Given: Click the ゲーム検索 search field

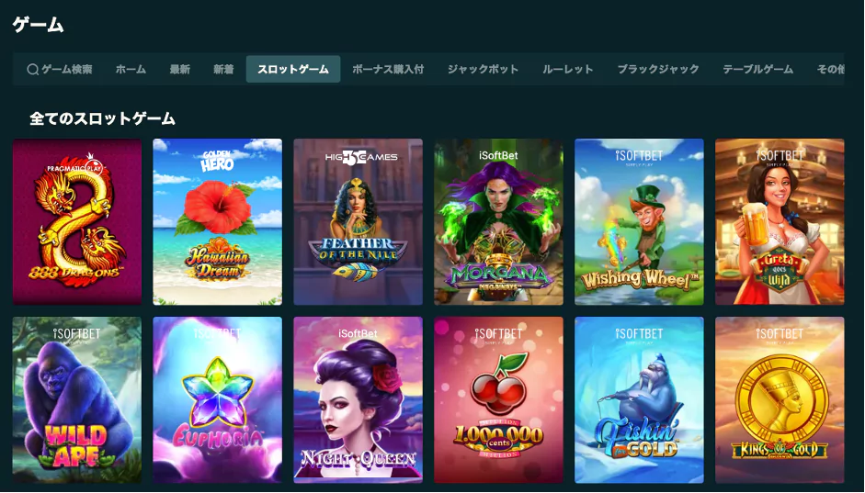Looking at the screenshot, I should 59,70.
